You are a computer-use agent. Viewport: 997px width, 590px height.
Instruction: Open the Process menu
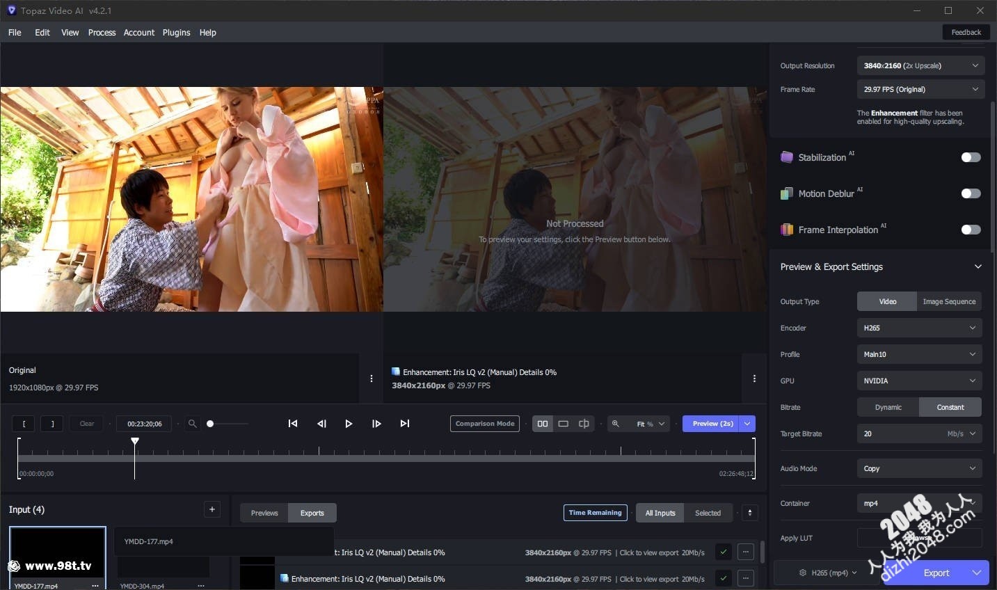102,33
